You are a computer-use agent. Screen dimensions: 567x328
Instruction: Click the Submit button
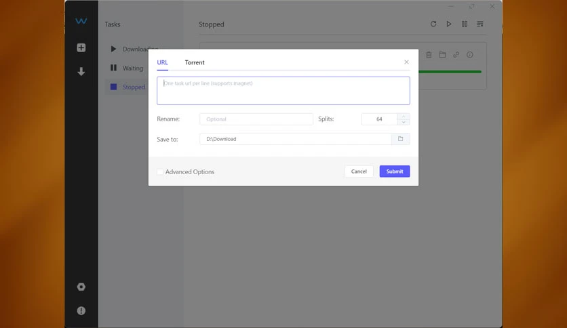point(395,171)
